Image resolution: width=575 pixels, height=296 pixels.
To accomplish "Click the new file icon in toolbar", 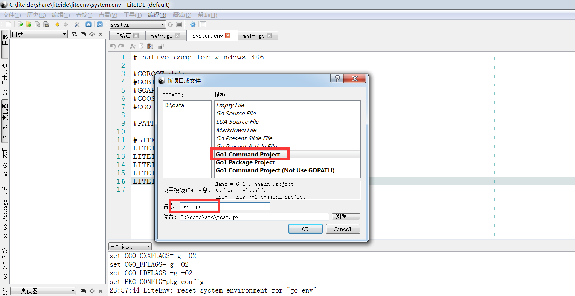I will tap(8, 24).
